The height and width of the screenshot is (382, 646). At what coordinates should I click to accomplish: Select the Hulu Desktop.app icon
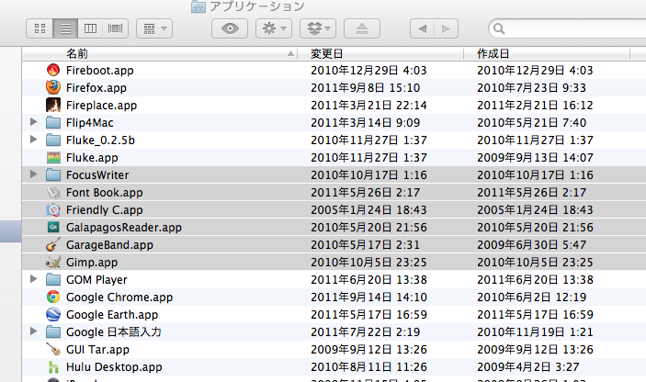(53, 366)
